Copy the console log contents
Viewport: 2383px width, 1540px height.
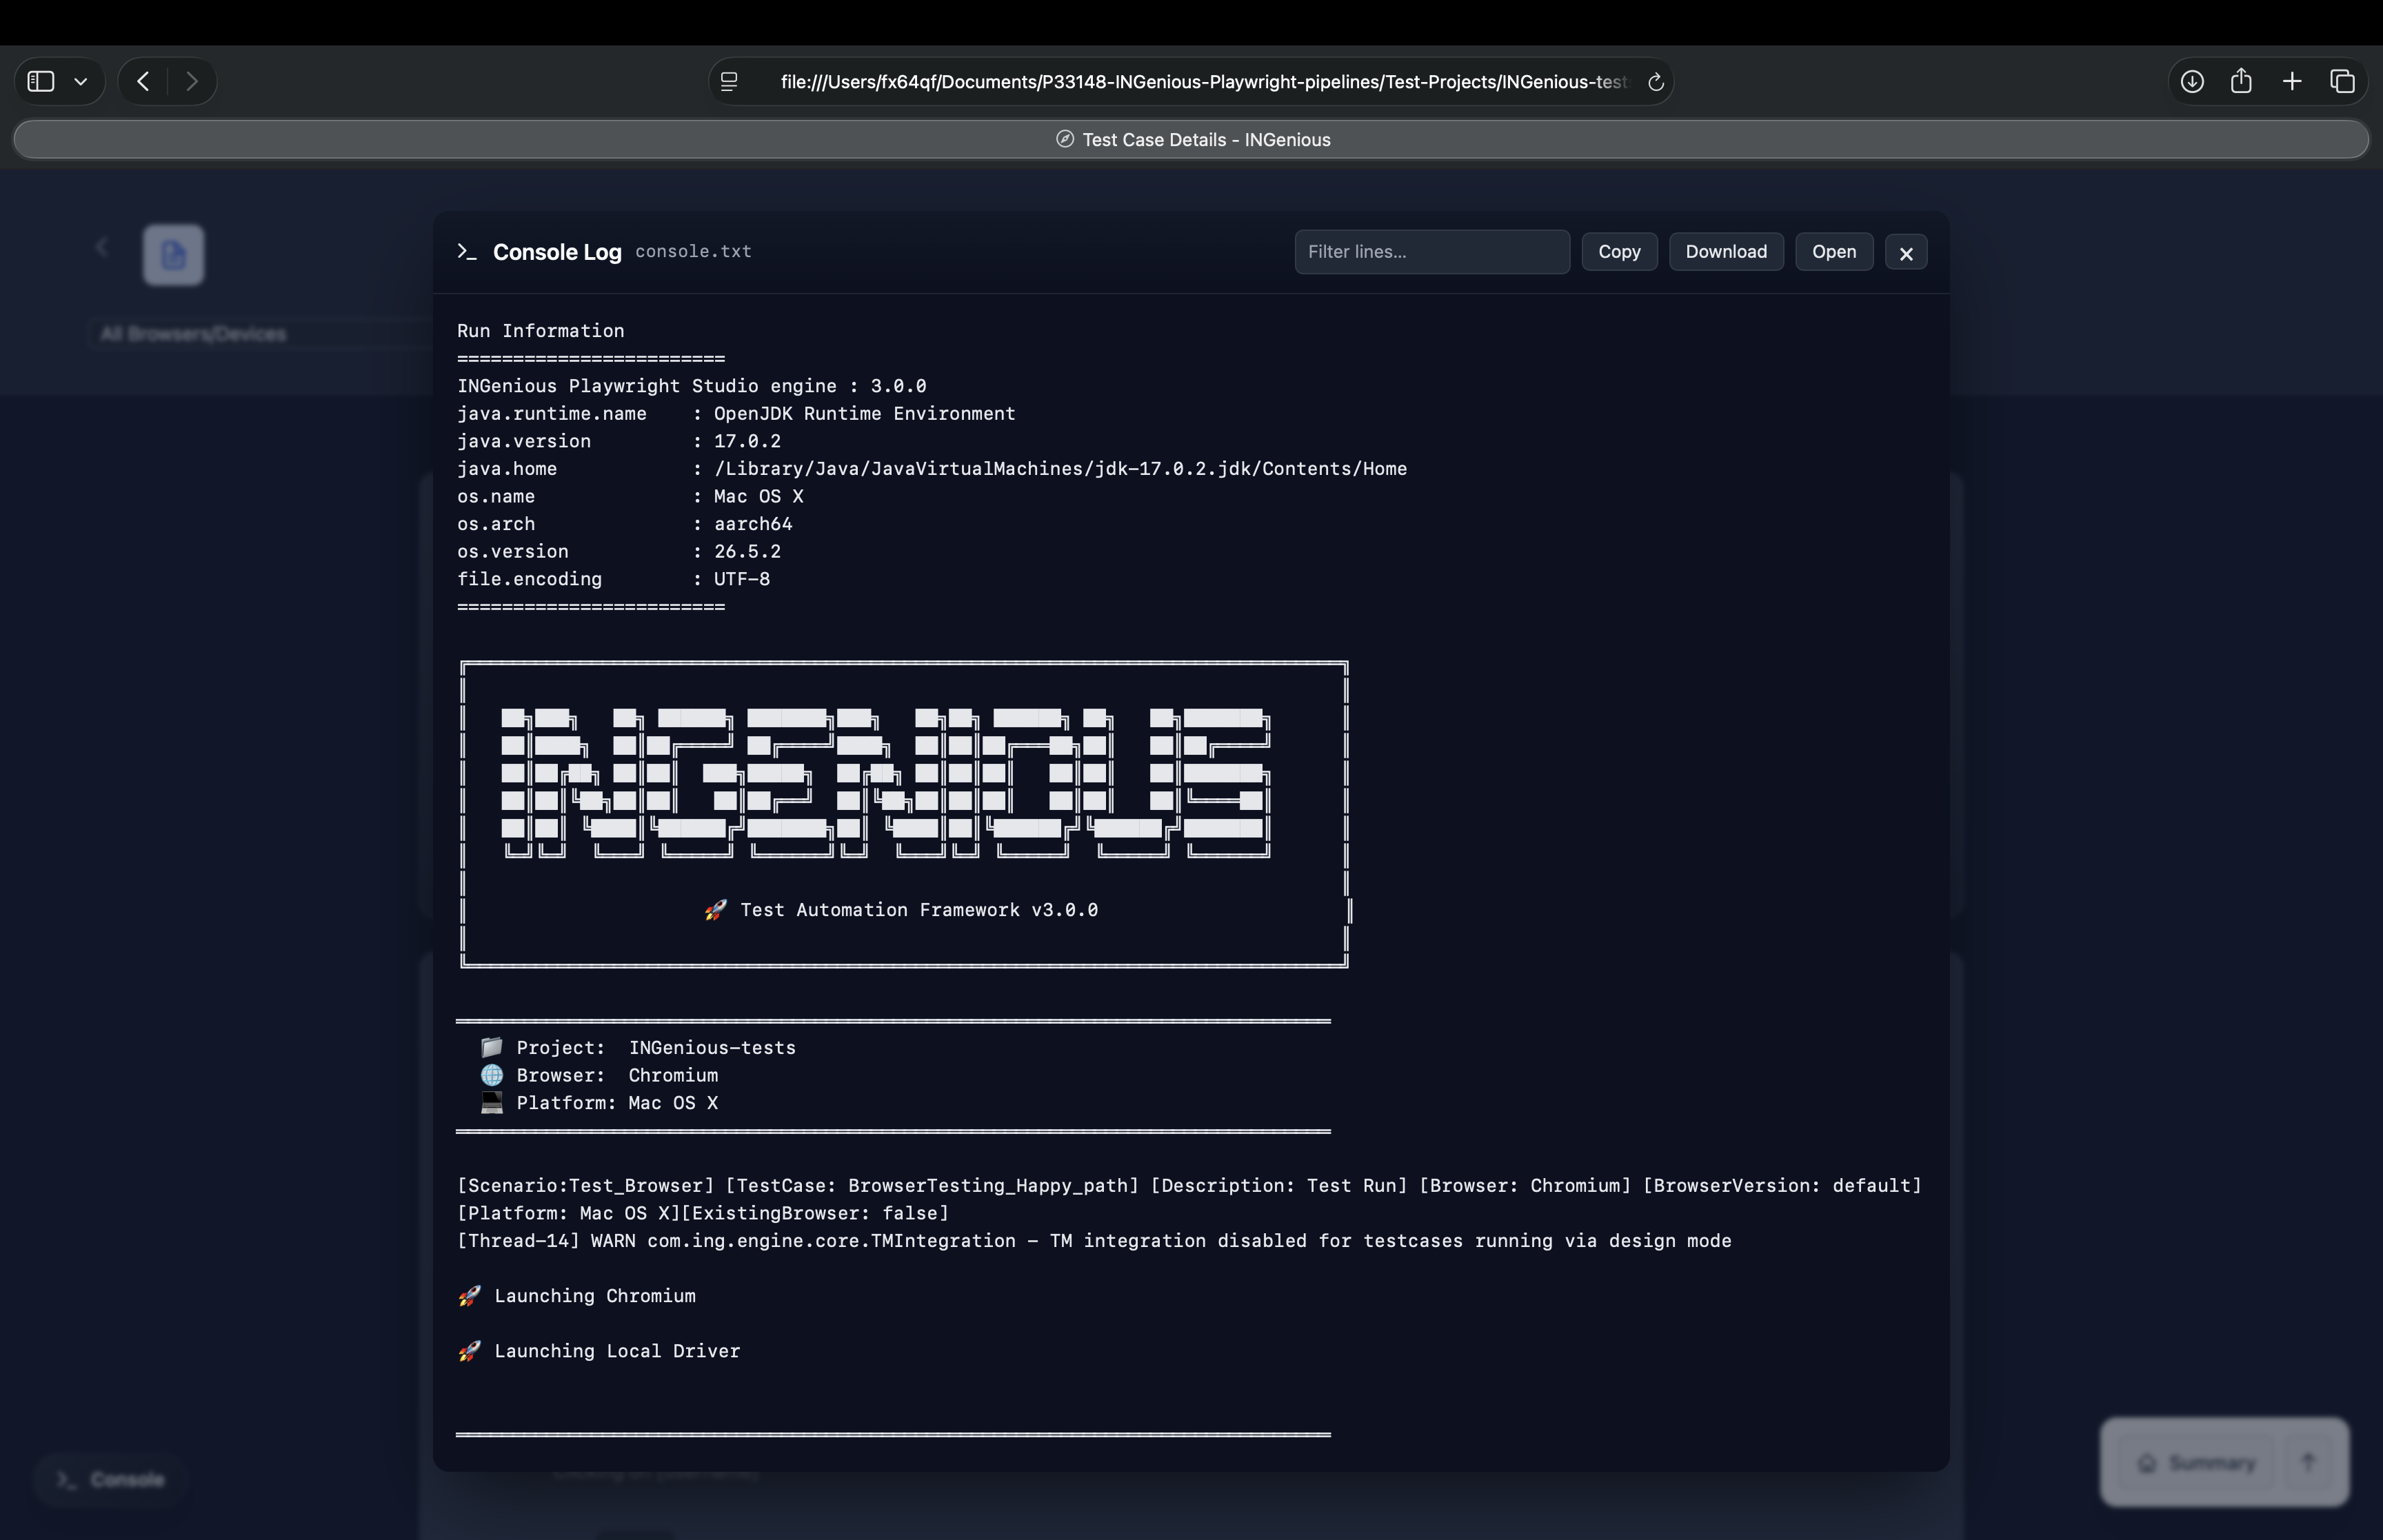(x=1619, y=252)
